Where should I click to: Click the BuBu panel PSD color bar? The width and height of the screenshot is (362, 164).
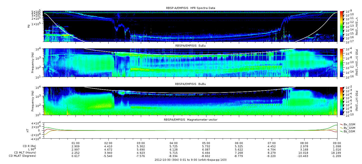click(x=342, y=101)
